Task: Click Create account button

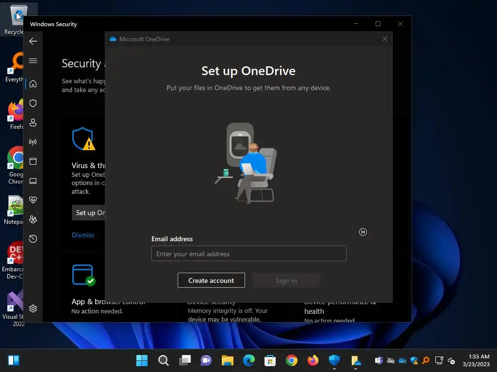Action: pyautogui.click(x=211, y=280)
